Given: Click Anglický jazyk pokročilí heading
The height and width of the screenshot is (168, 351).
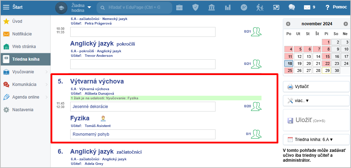Looking at the screenshot, I should [102, 43].
